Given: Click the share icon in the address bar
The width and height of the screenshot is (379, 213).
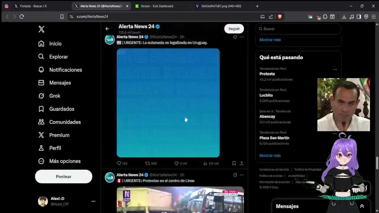Looking at the screenshot, I should (271, 17).
